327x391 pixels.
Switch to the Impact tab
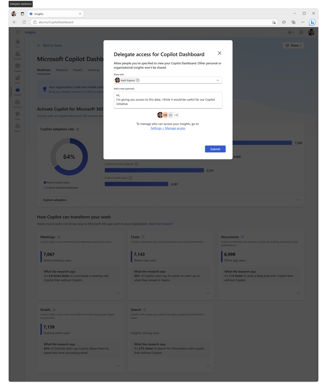point(78,70)
